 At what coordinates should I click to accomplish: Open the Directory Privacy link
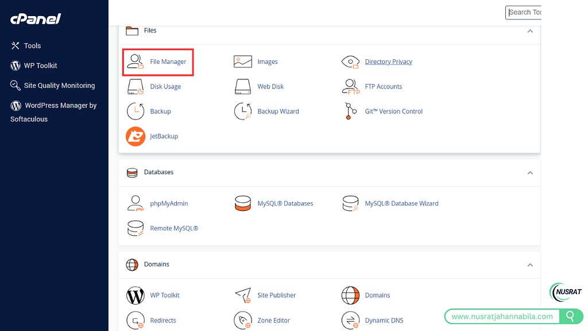(389, 61)
